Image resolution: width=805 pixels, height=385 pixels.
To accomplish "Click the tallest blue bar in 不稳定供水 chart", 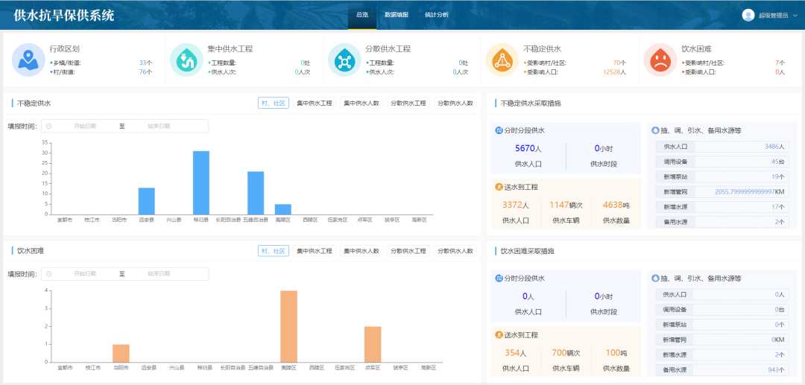I will (201, 182).
